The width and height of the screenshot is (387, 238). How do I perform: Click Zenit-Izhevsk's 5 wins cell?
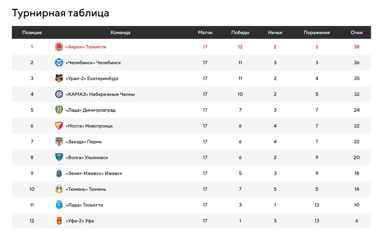pyautogui.click(x=240, y=173)
